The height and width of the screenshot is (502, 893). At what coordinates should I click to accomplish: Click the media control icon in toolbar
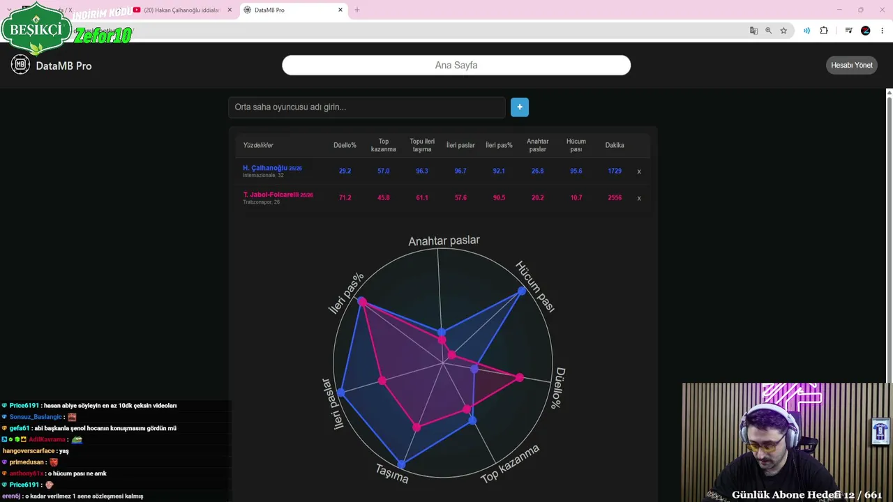coord(848,31)
